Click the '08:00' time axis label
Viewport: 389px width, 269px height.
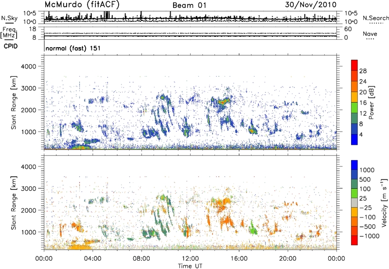coord(141,259)
